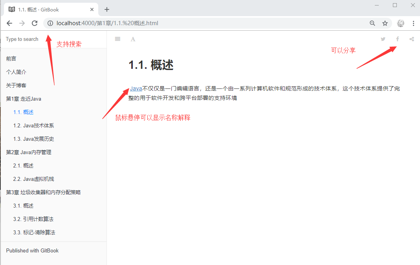Screen dimensions: 420x265
Task: Click the browser profile avatar icon
Action: tap(400, 23)
